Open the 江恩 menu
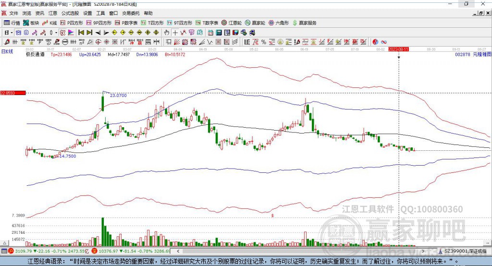This screenshot has height=266, width=492. click(53, 13)
